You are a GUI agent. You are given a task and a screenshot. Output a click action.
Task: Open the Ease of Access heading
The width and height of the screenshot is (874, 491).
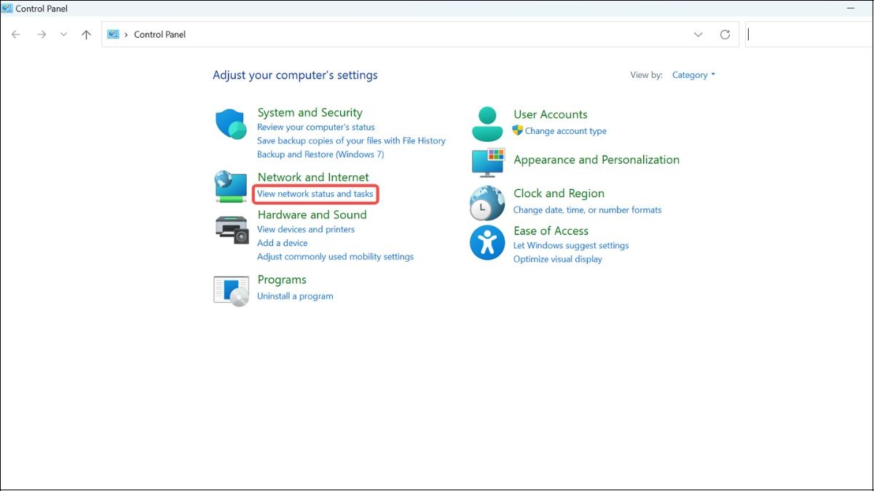[x=551, y=231]
